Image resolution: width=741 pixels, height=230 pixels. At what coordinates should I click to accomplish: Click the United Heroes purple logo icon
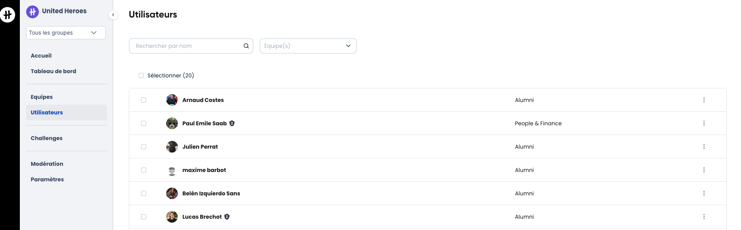click(33, 12)
